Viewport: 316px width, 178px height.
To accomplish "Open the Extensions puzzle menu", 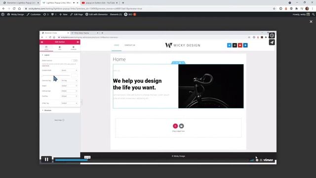I will [296, 9].
